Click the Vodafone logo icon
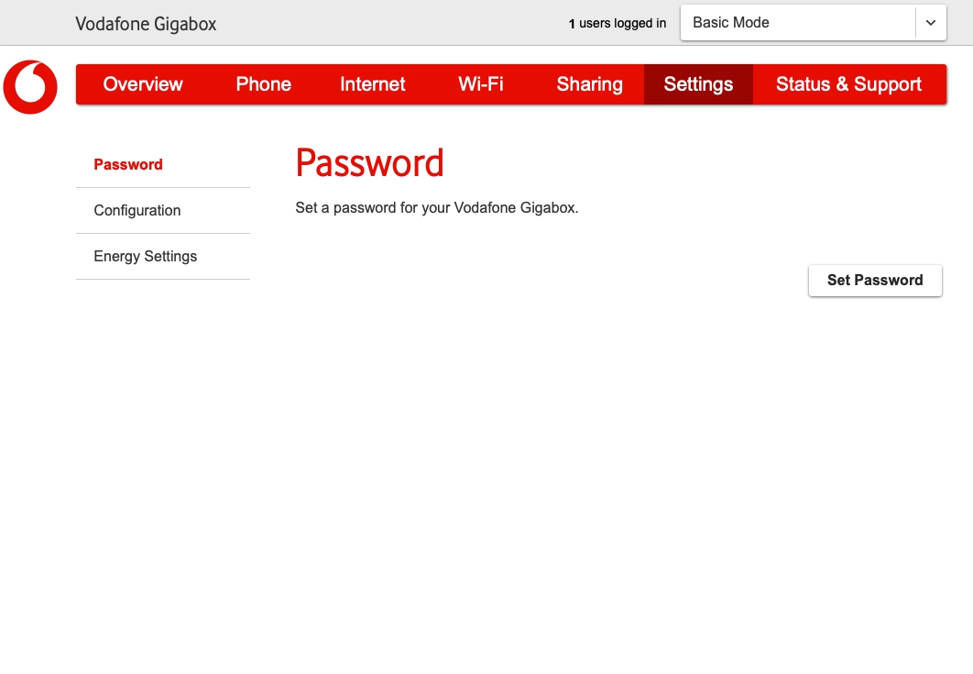973x674 pixels. [30, 87]
